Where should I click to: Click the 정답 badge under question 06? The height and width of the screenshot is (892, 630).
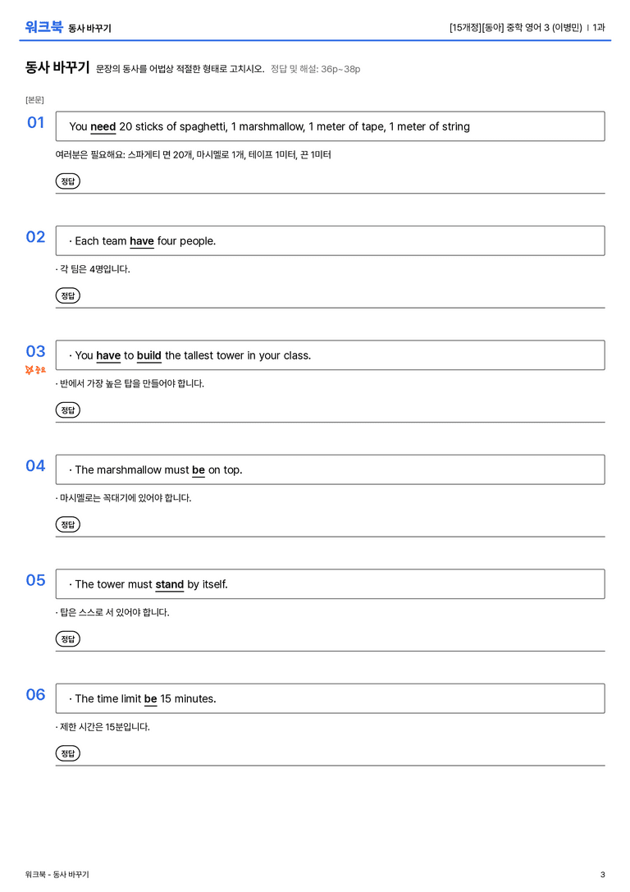67,752
